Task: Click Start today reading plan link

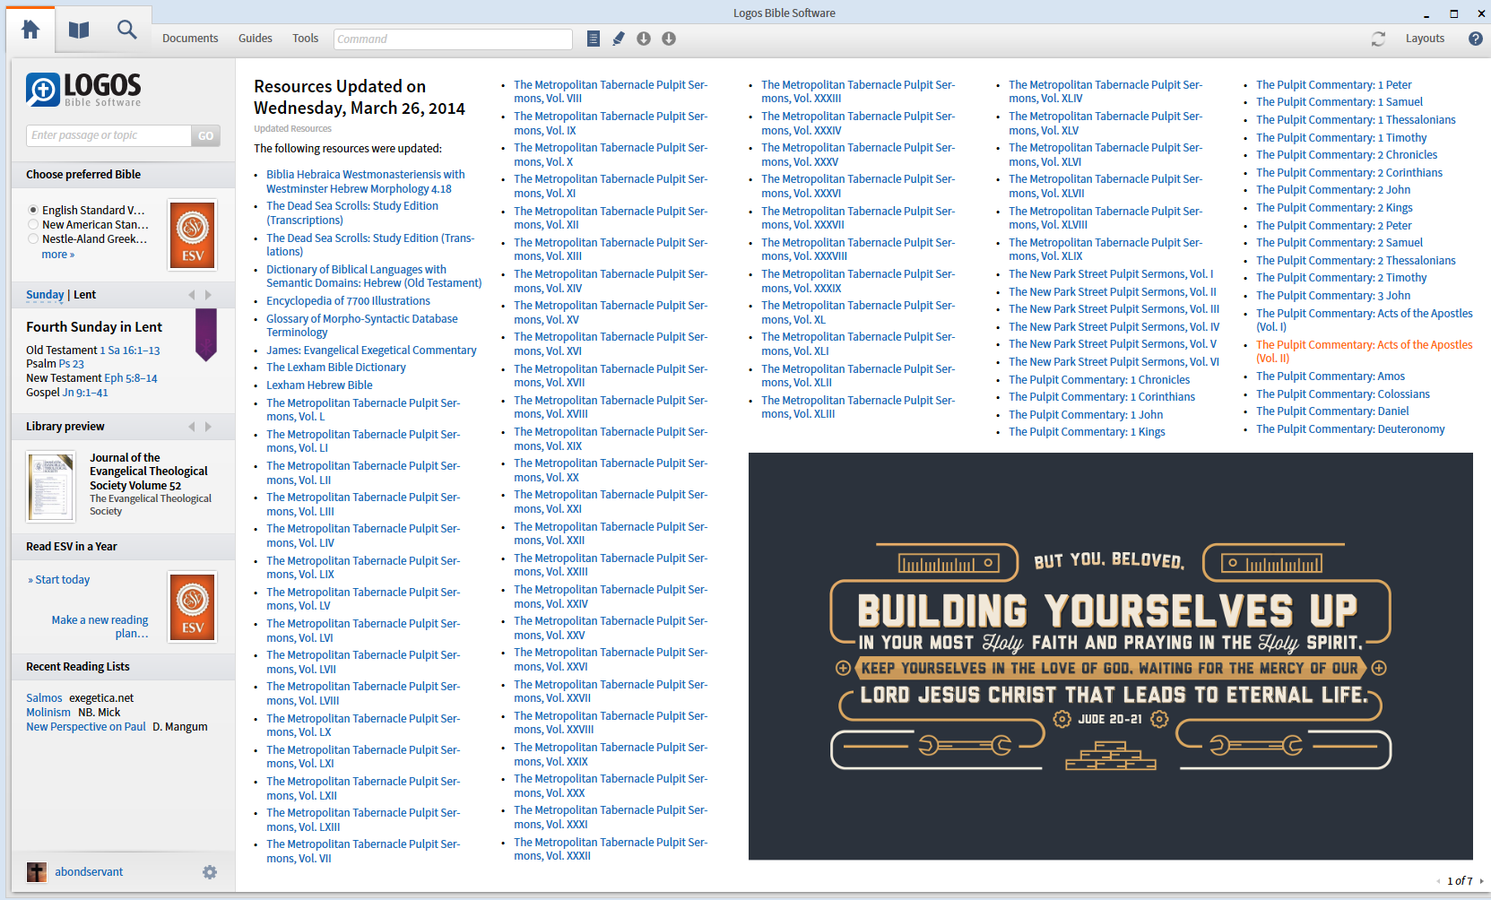Action: click(x=63, y=580)
